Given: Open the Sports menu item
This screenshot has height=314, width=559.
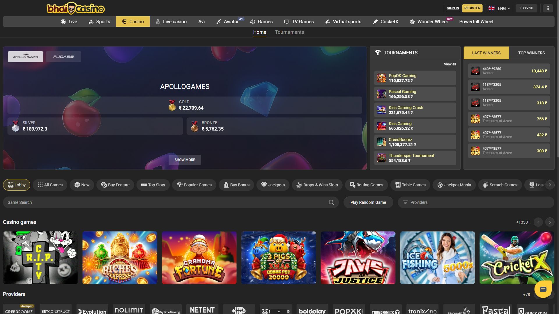Looking at the screenshot, I should click(99, 22).
